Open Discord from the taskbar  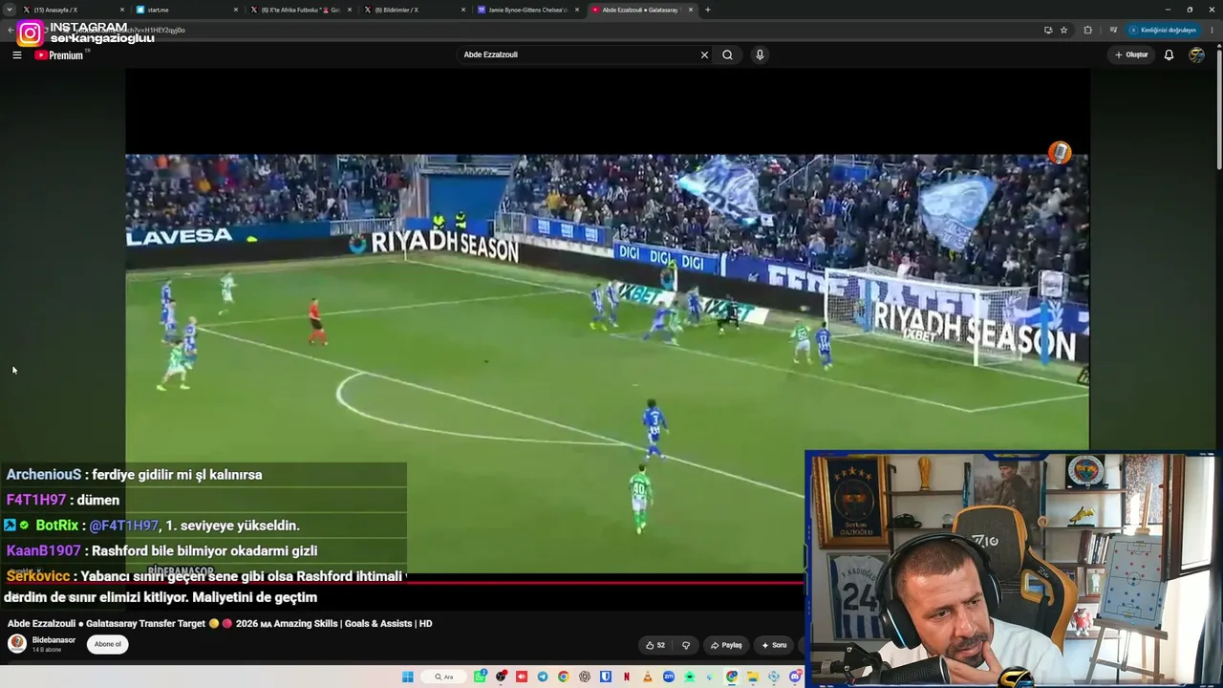pyautogui.click(x=795, y=677)
